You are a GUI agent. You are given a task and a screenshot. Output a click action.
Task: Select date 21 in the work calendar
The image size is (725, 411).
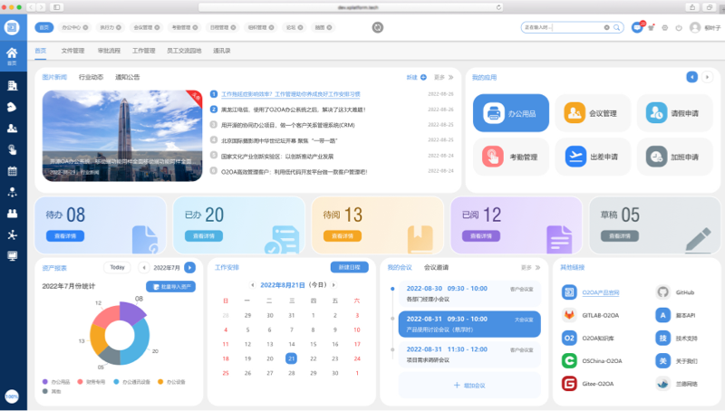(291, 358)
